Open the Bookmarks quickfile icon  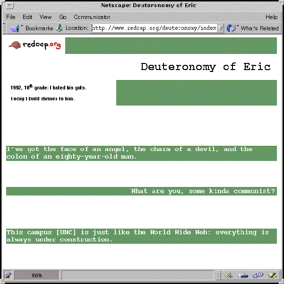point(16,28)
